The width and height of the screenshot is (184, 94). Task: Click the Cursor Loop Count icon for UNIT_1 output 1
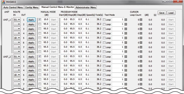tap(141, 20)
